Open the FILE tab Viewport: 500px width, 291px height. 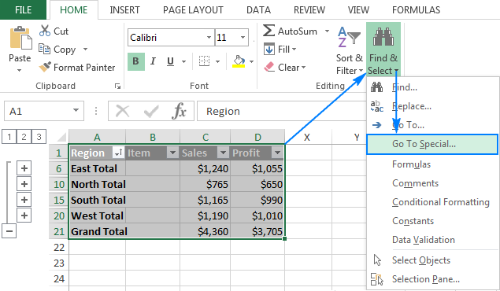click(x=23, y=10)
